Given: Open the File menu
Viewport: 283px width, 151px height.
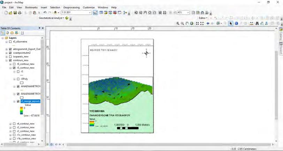Looking at the screenshot, I should pyautogui.click(x=4, y=7).
